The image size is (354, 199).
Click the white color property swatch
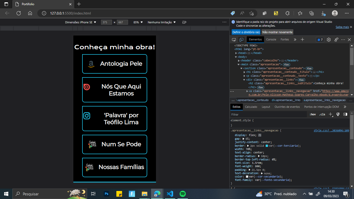click(x=247, y=176)
